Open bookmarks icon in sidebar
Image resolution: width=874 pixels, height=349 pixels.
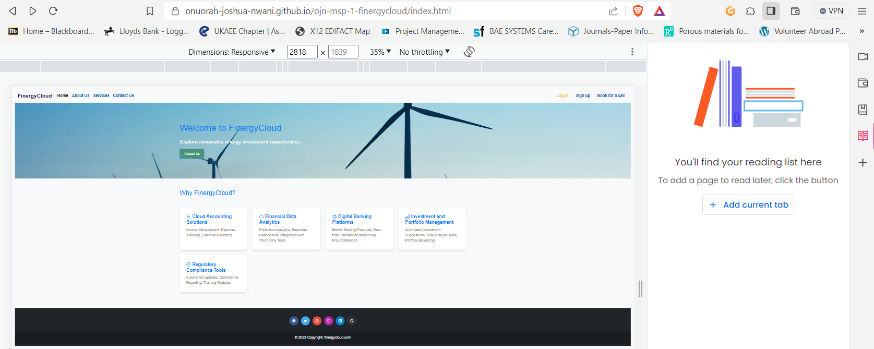point(863,110)
